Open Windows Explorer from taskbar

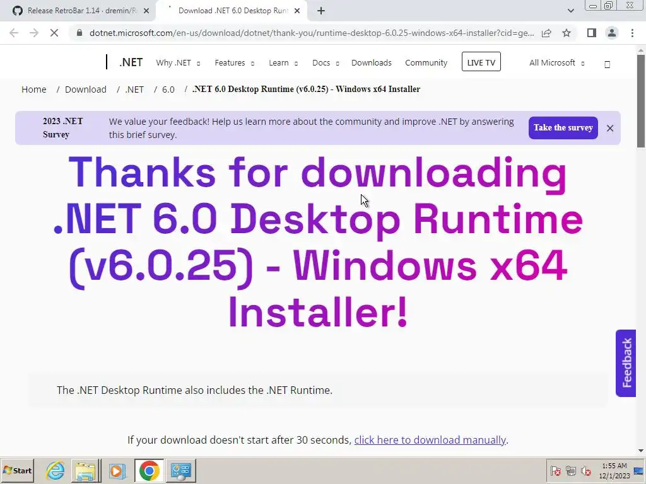point(86,470)
